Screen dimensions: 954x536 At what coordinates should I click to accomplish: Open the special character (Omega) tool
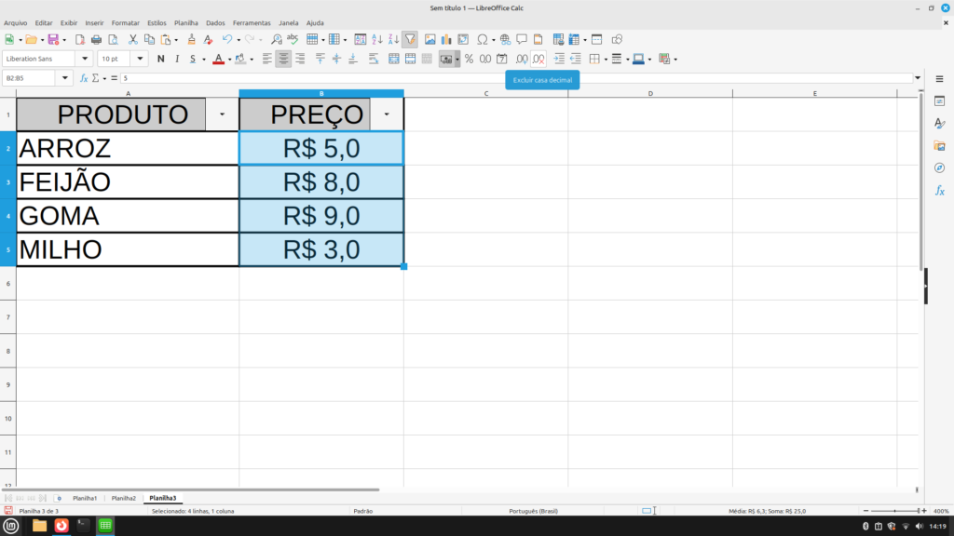(x=483, y=39)
